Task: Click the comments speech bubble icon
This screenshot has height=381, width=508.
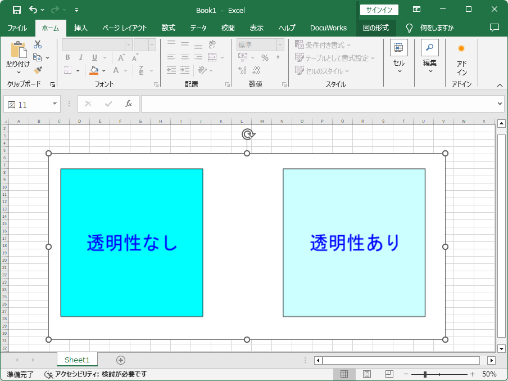Action: tap(494, 28)
